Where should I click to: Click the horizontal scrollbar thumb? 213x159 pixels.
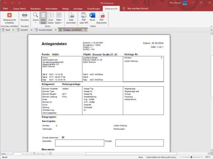click(x=131, y=153)
